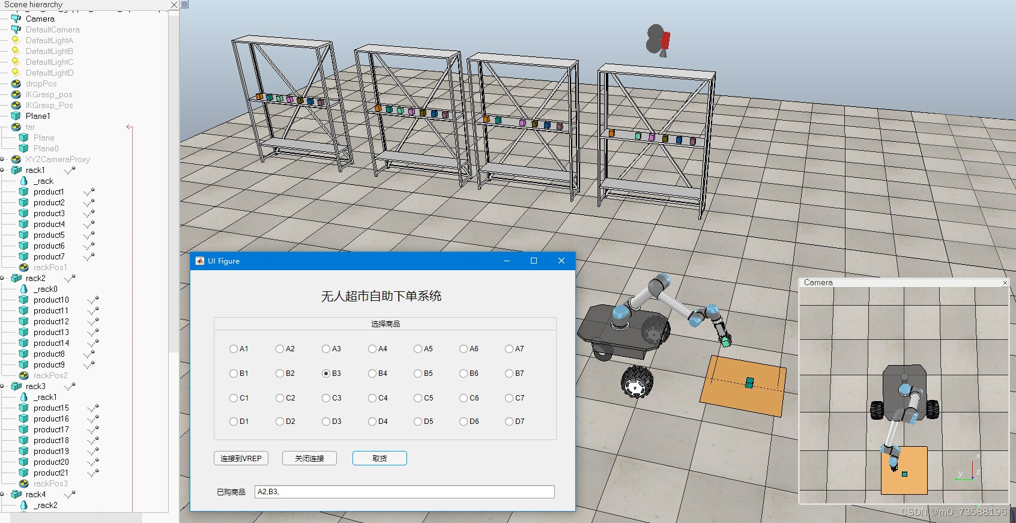Click the scene hierarchy vertical scrollbar
Screen dimensions: 1016x523
(174, 183)
